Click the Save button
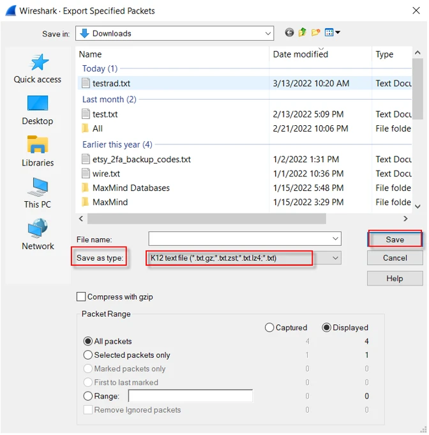Image resolution: width=429 pixels, height=435 pixels. click(x=395, y=240)
